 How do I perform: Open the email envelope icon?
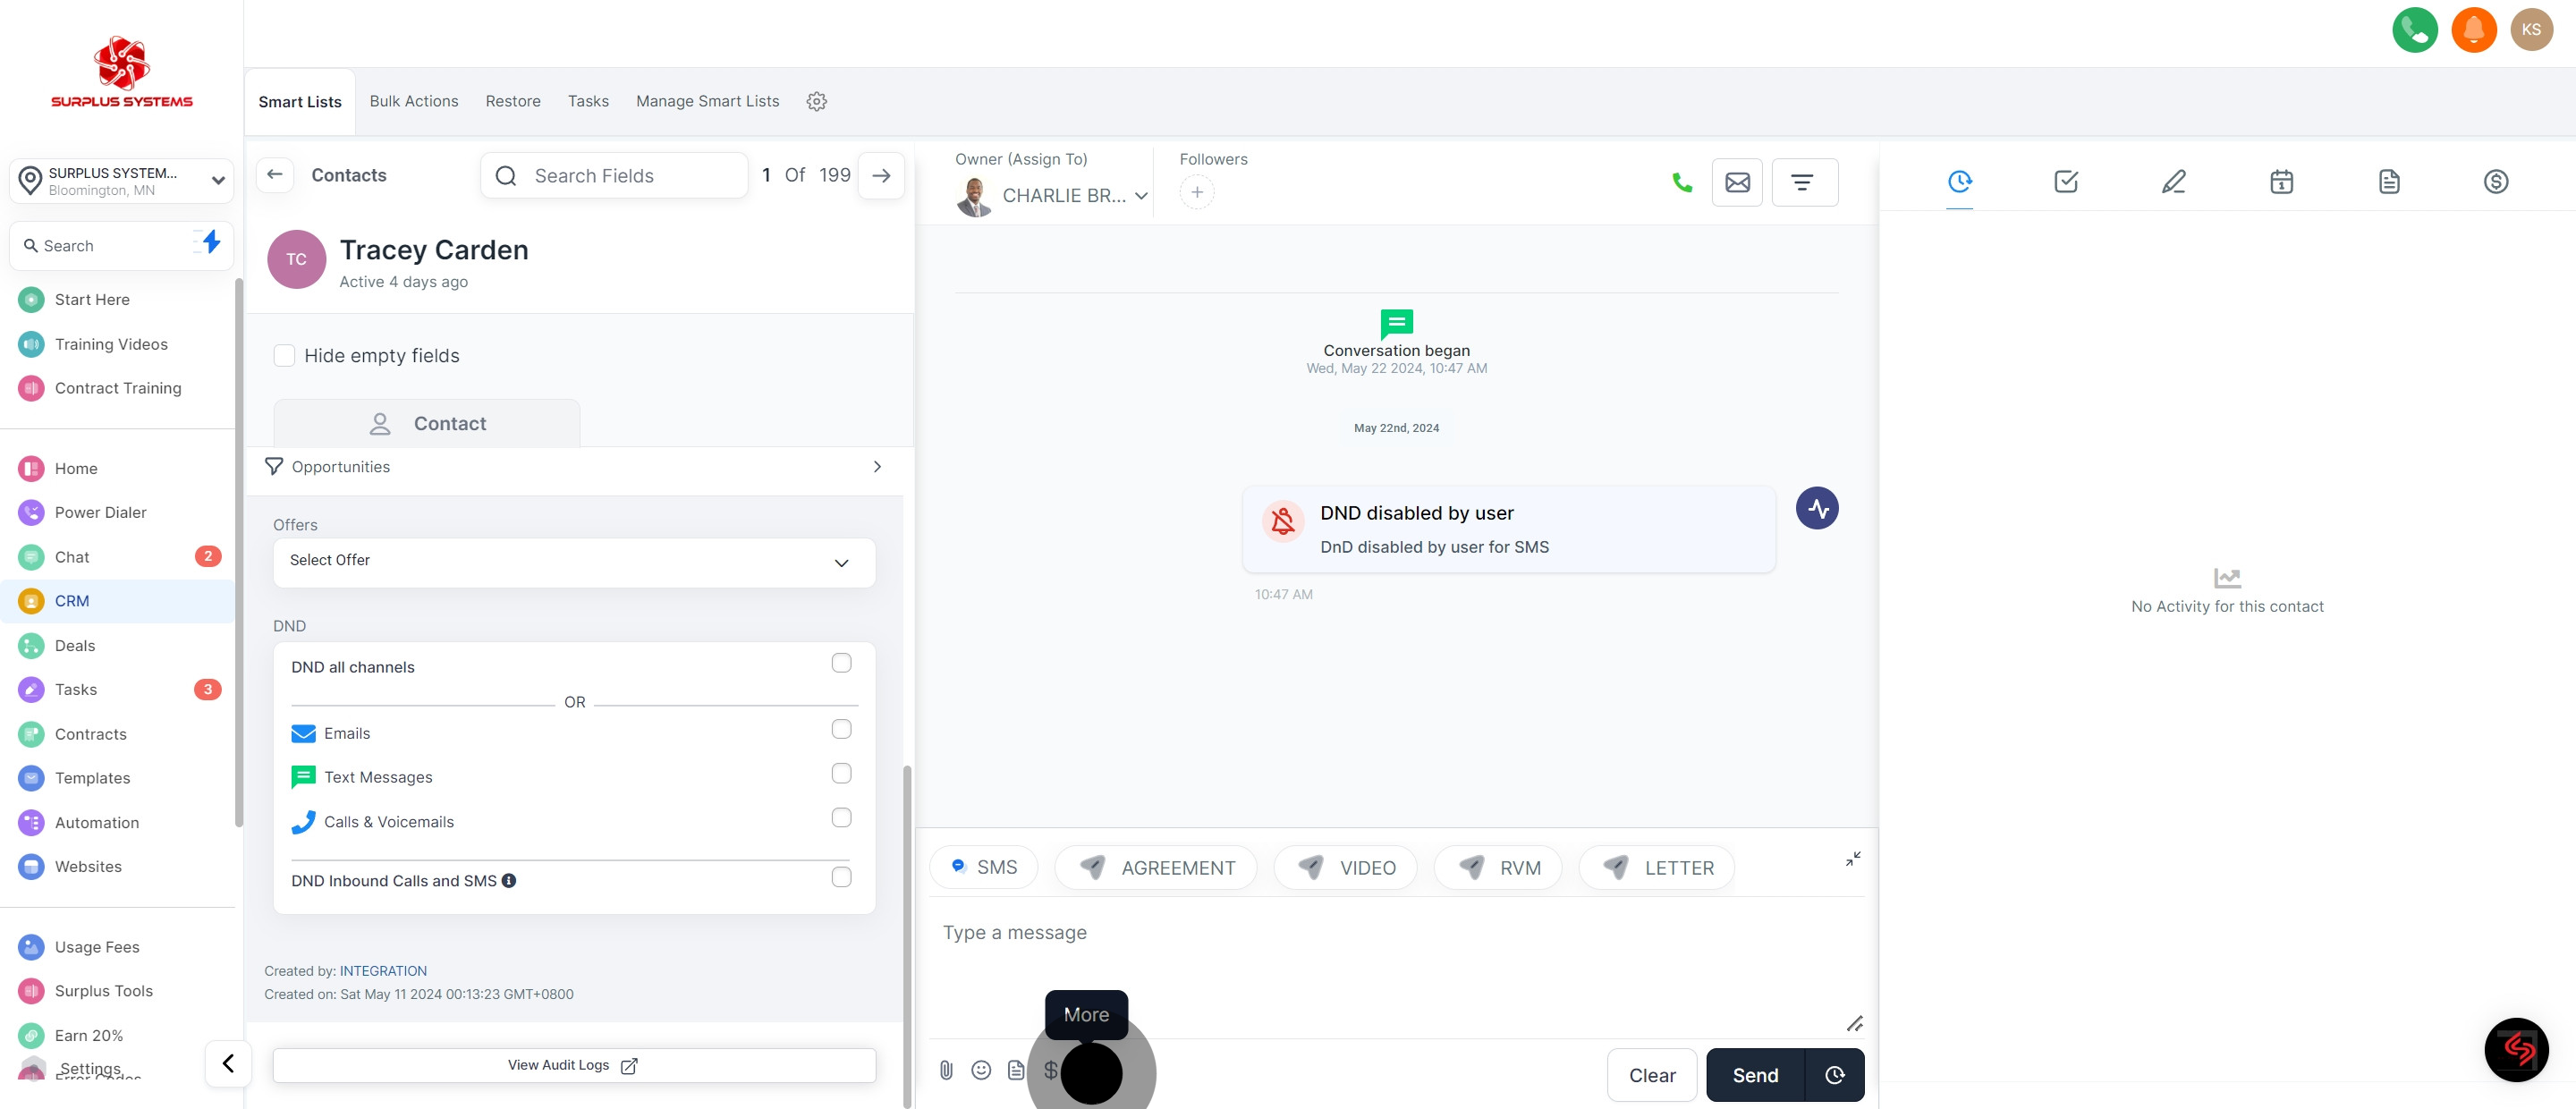[x=1737, y=182]
